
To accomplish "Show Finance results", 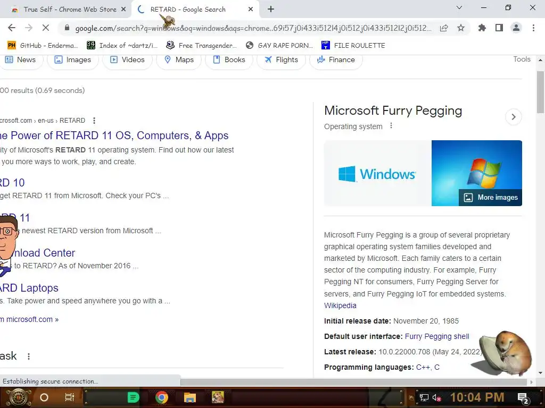I will click(336, 59).
